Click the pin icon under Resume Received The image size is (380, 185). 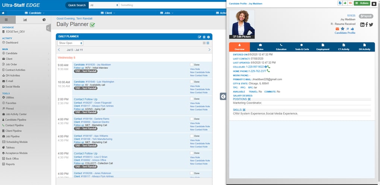click(x=348, y=29)
